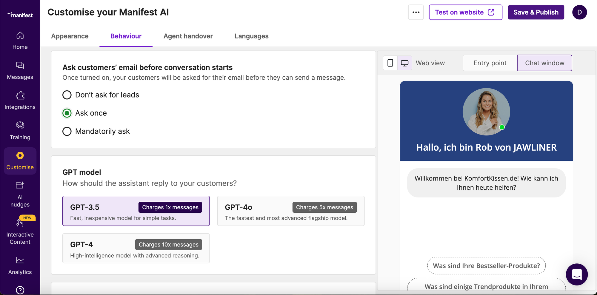
Task: Click the manifest logo in sidebar
Action: click(20, 15)
